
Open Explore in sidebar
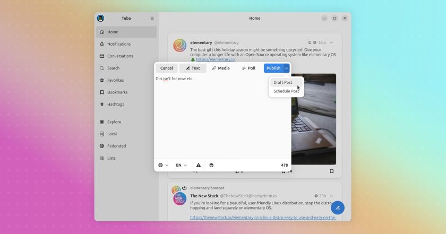tap(126, 122)
